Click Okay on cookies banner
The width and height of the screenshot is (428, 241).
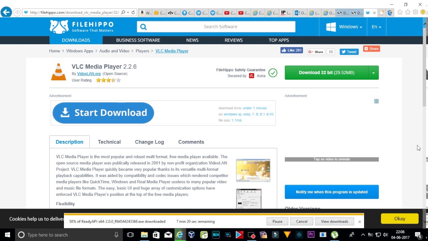click(400, 219)
